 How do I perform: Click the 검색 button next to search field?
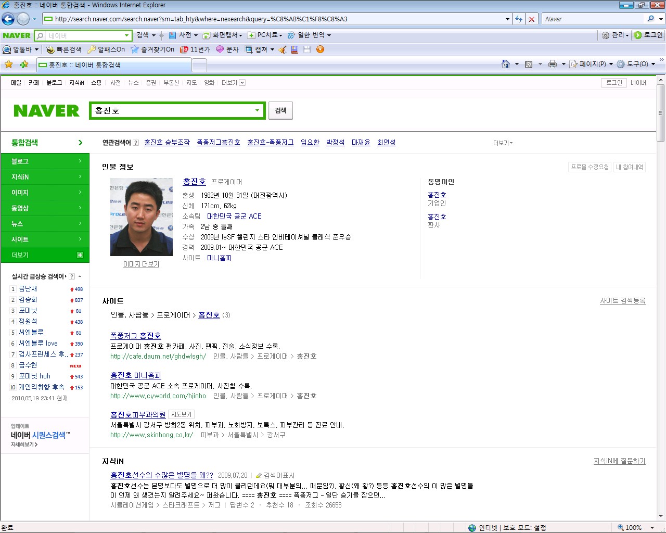[280, 110]
